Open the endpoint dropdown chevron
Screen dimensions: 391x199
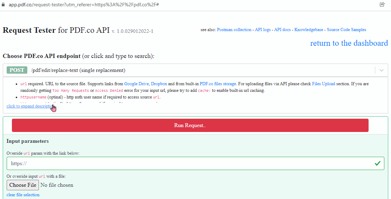tap(381, 70)
